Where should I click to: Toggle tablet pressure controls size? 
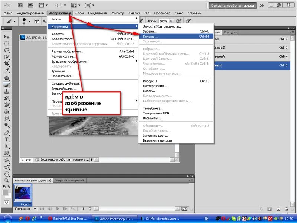tap(188, 21)
